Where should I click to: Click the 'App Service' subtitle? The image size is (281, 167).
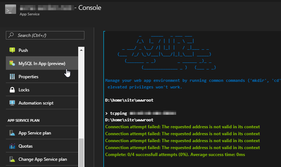(x=30, y=14)
